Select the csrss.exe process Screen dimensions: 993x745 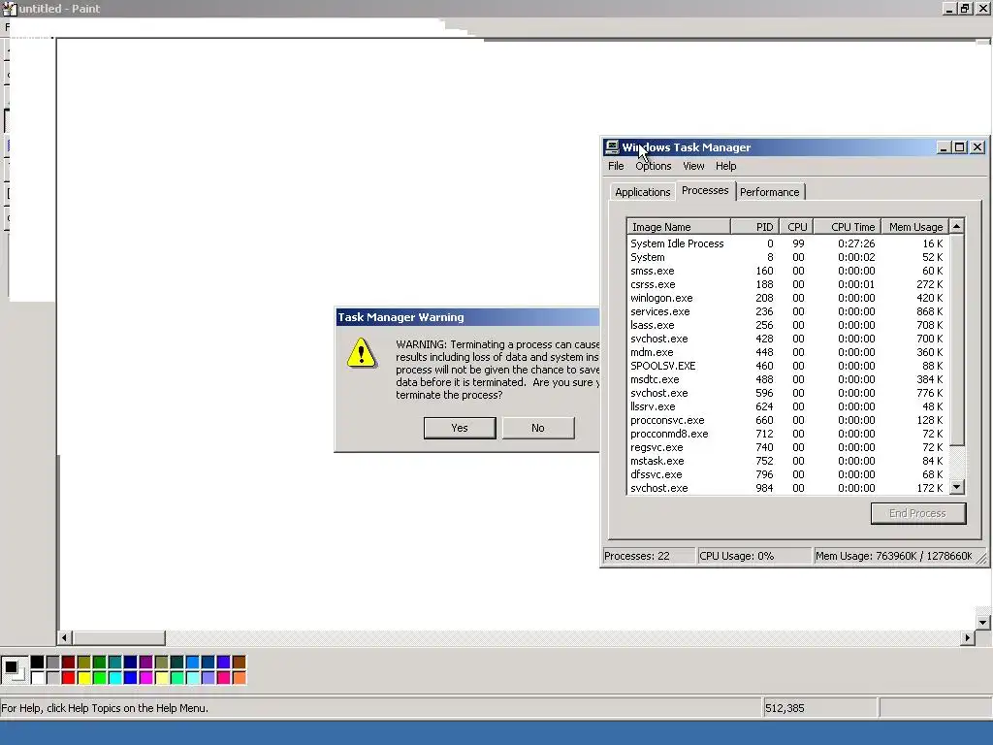coord(787,284)
